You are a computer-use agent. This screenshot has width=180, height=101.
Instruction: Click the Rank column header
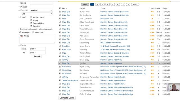pos(157,8)
